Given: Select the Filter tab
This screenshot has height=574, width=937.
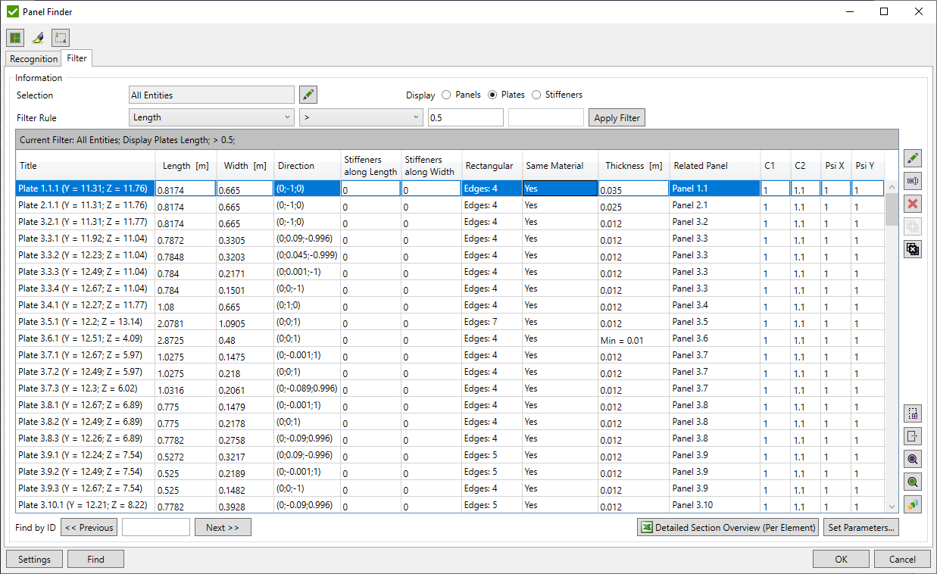Looking at the screenshot, I should (x=77, y=58).
